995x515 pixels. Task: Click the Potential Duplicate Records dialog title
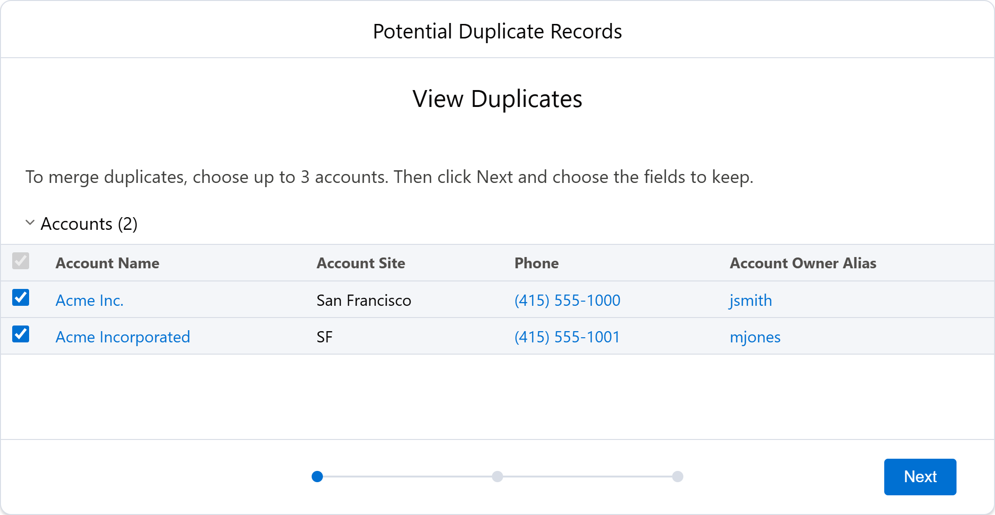click(497, 31)
